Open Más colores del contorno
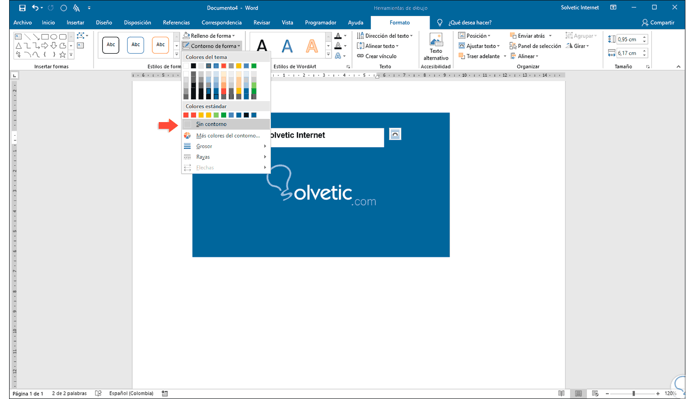This screenshot has width=695, height=399. point(225,136)
